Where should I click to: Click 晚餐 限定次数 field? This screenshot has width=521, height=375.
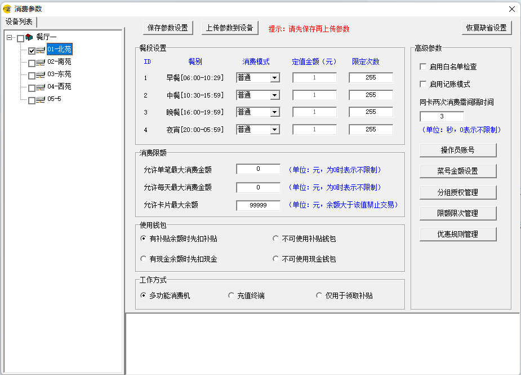click(371, 112)
